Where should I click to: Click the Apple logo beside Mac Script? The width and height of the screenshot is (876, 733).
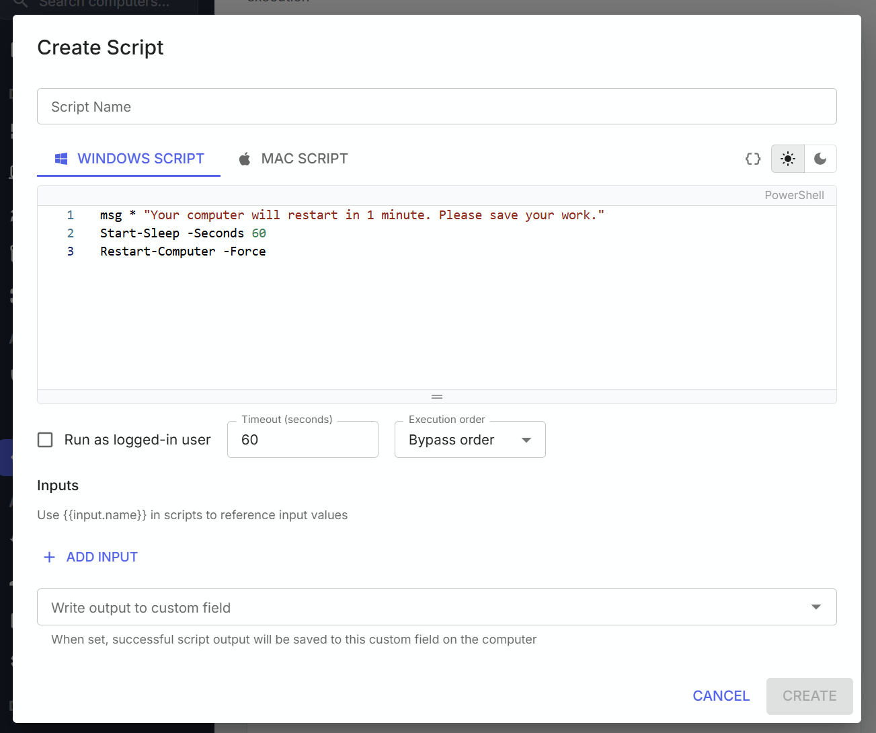click(245, 158)
